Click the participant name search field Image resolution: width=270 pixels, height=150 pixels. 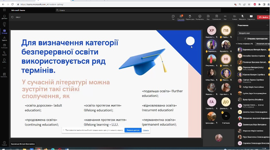pos(253,33)
